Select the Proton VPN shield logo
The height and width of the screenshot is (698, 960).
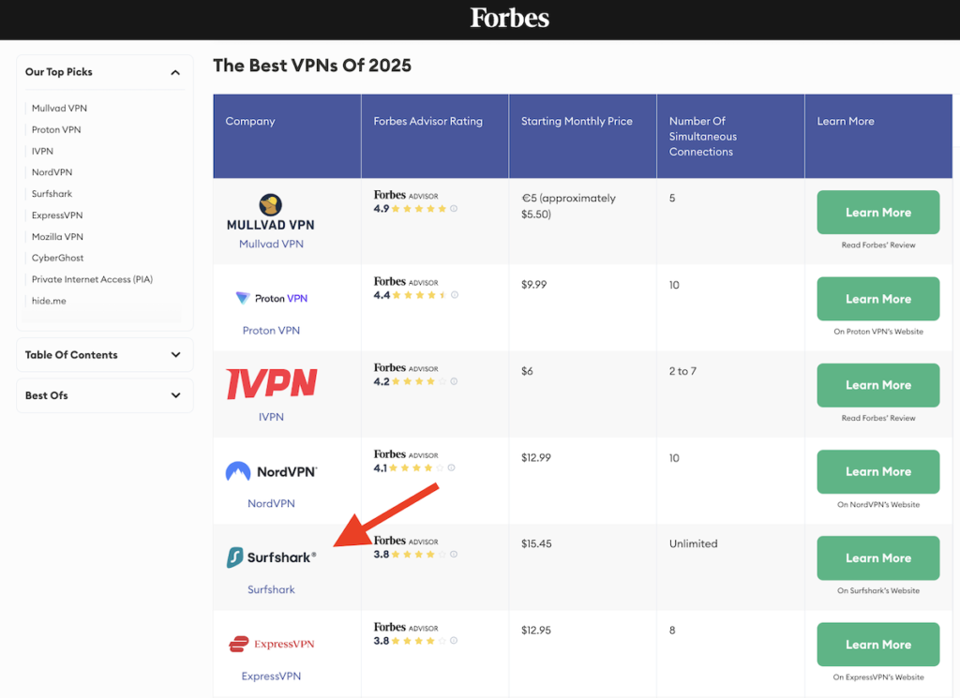coord(271,298)
